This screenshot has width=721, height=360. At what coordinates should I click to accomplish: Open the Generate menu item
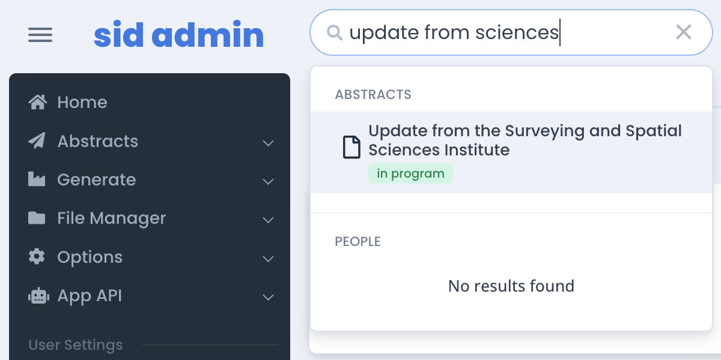(150, 179)
